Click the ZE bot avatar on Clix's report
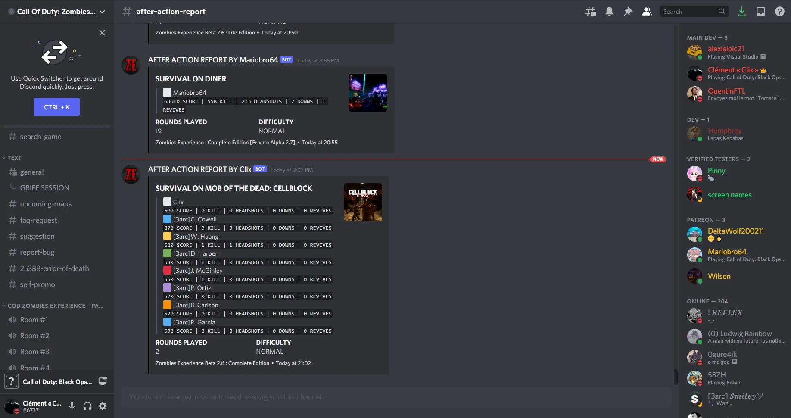 coord(131,175)
